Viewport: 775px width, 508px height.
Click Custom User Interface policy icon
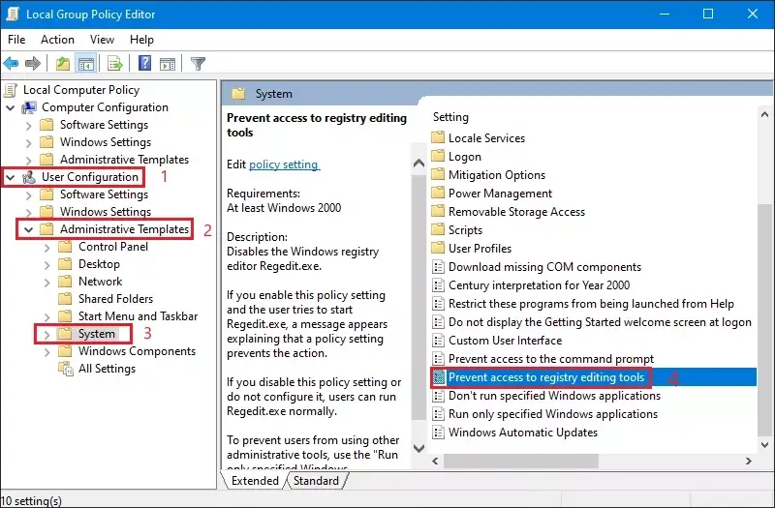point(438,341)
